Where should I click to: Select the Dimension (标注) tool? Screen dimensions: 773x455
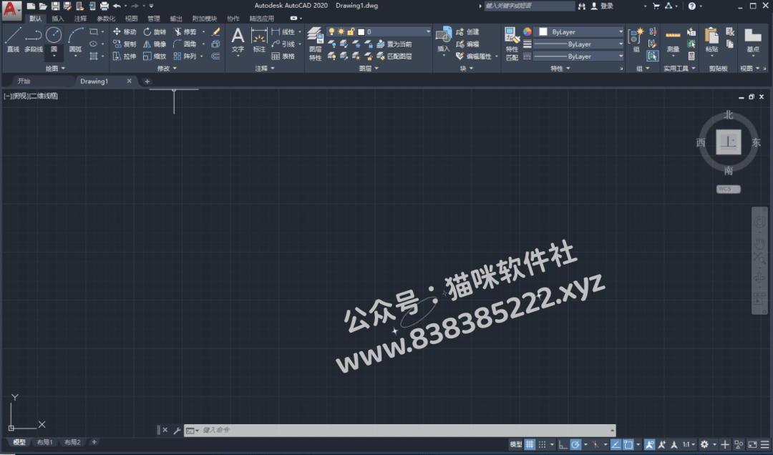click(259, 39)
